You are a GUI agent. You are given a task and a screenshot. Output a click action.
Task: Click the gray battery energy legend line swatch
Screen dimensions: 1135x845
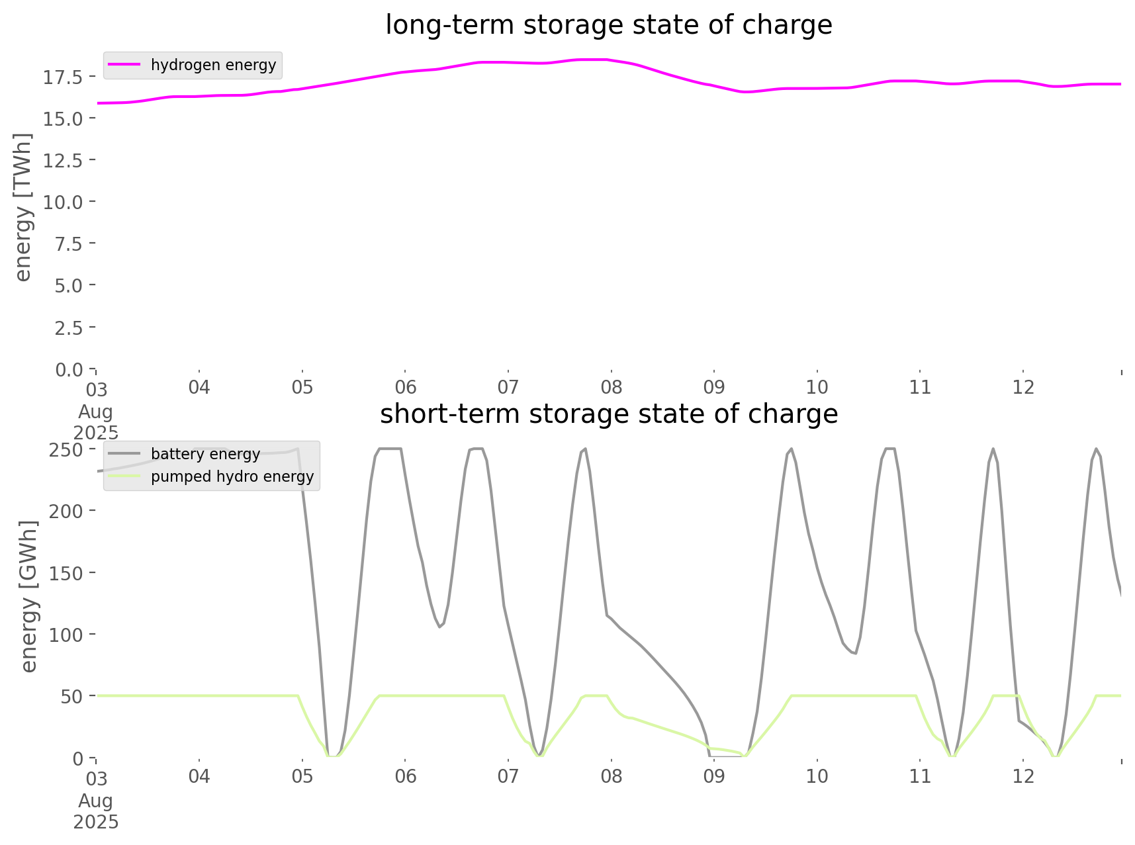124,454
